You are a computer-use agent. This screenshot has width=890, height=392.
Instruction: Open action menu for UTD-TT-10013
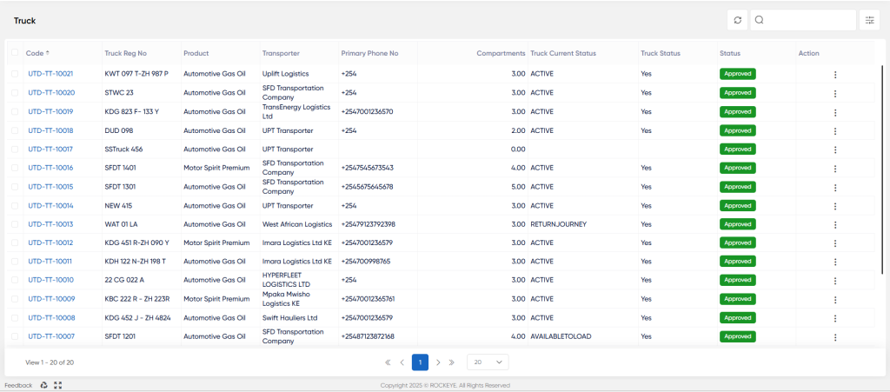click(x=835, y=224)
